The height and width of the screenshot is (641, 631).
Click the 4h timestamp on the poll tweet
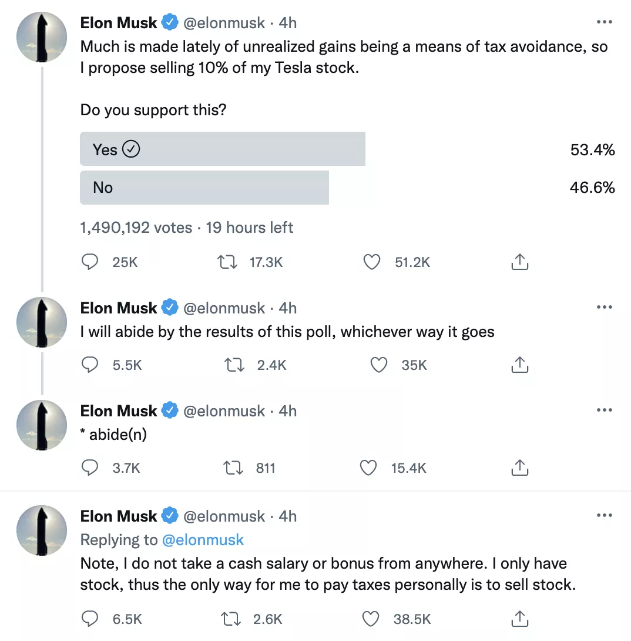point(287,23)
